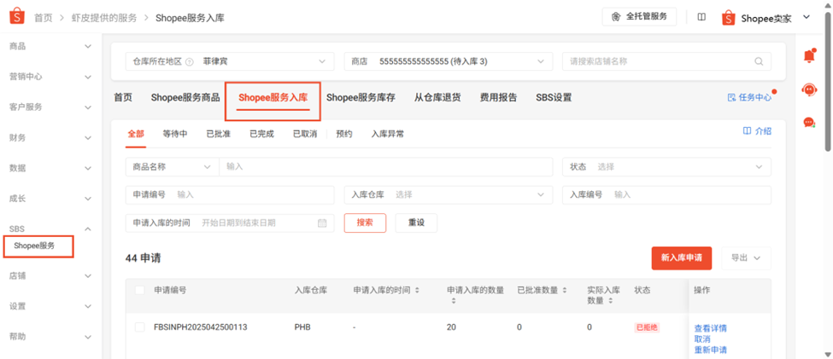Image resolution: width=833 pixels, height=359 pixels.
Task: Select the 入库异常 filter tab
Action: click(387, 134)
